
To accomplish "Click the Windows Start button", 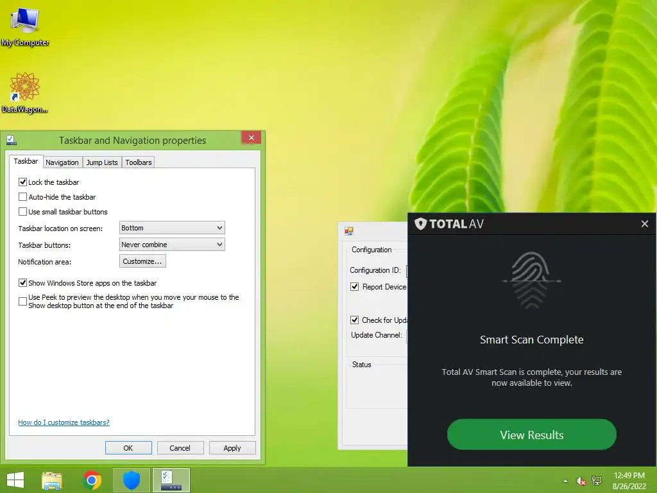I will click(x=15, y=480).
